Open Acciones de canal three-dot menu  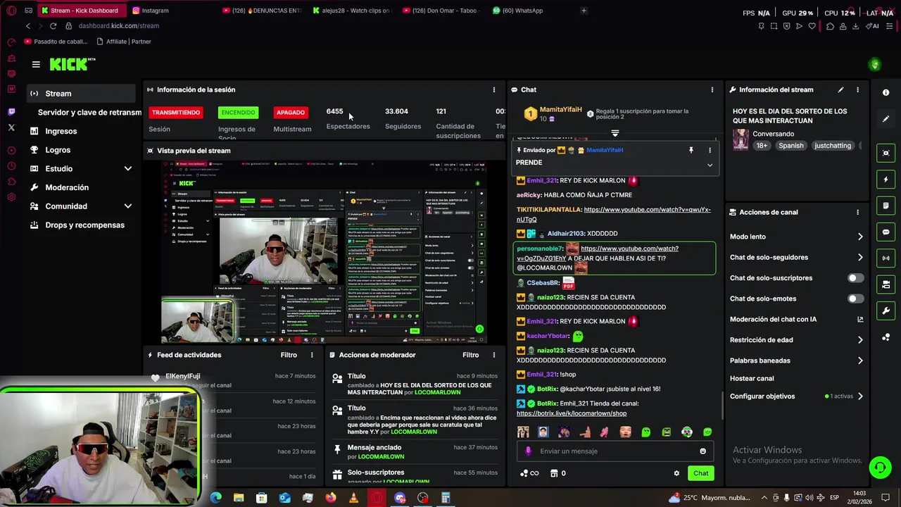[x=857, y=212]
